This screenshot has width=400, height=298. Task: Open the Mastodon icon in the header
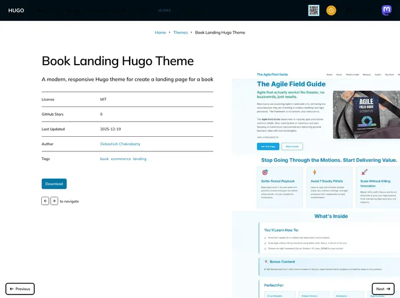pyautogui.click(x=387, y=10)
